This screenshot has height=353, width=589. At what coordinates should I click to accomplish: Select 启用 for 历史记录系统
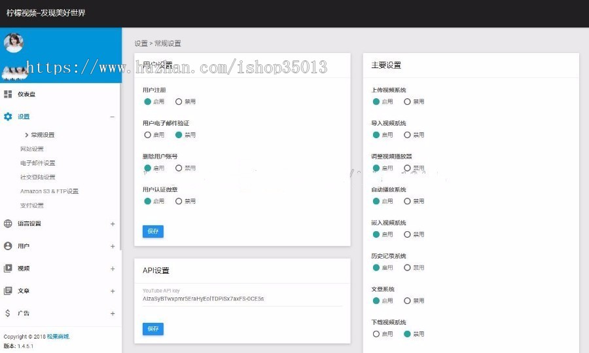(x=376, y=268)
